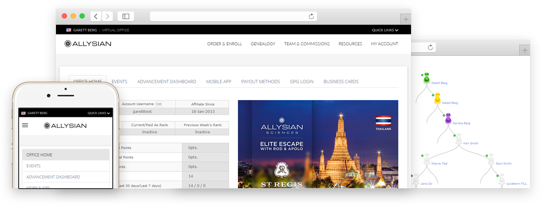This screenshot has height=205, width=542.
Task: Toggle the browser sidebar view icon
Action: (x=126, y=16)
